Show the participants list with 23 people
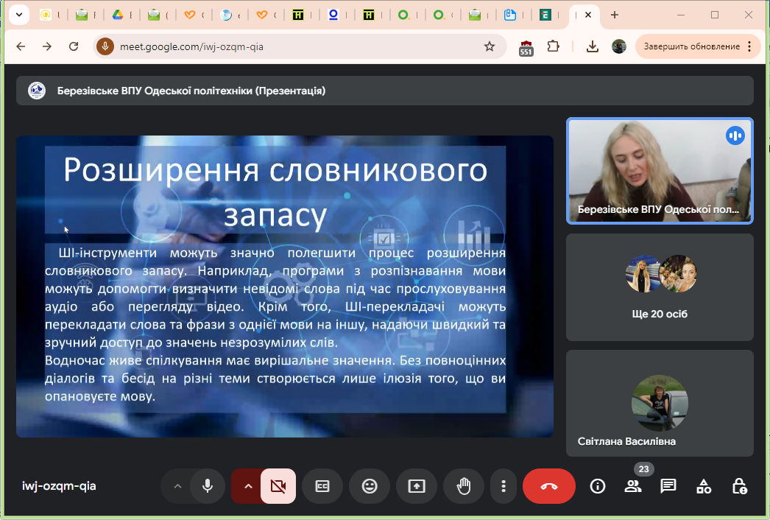Screen dimensions: 770x520 (633, 486)
